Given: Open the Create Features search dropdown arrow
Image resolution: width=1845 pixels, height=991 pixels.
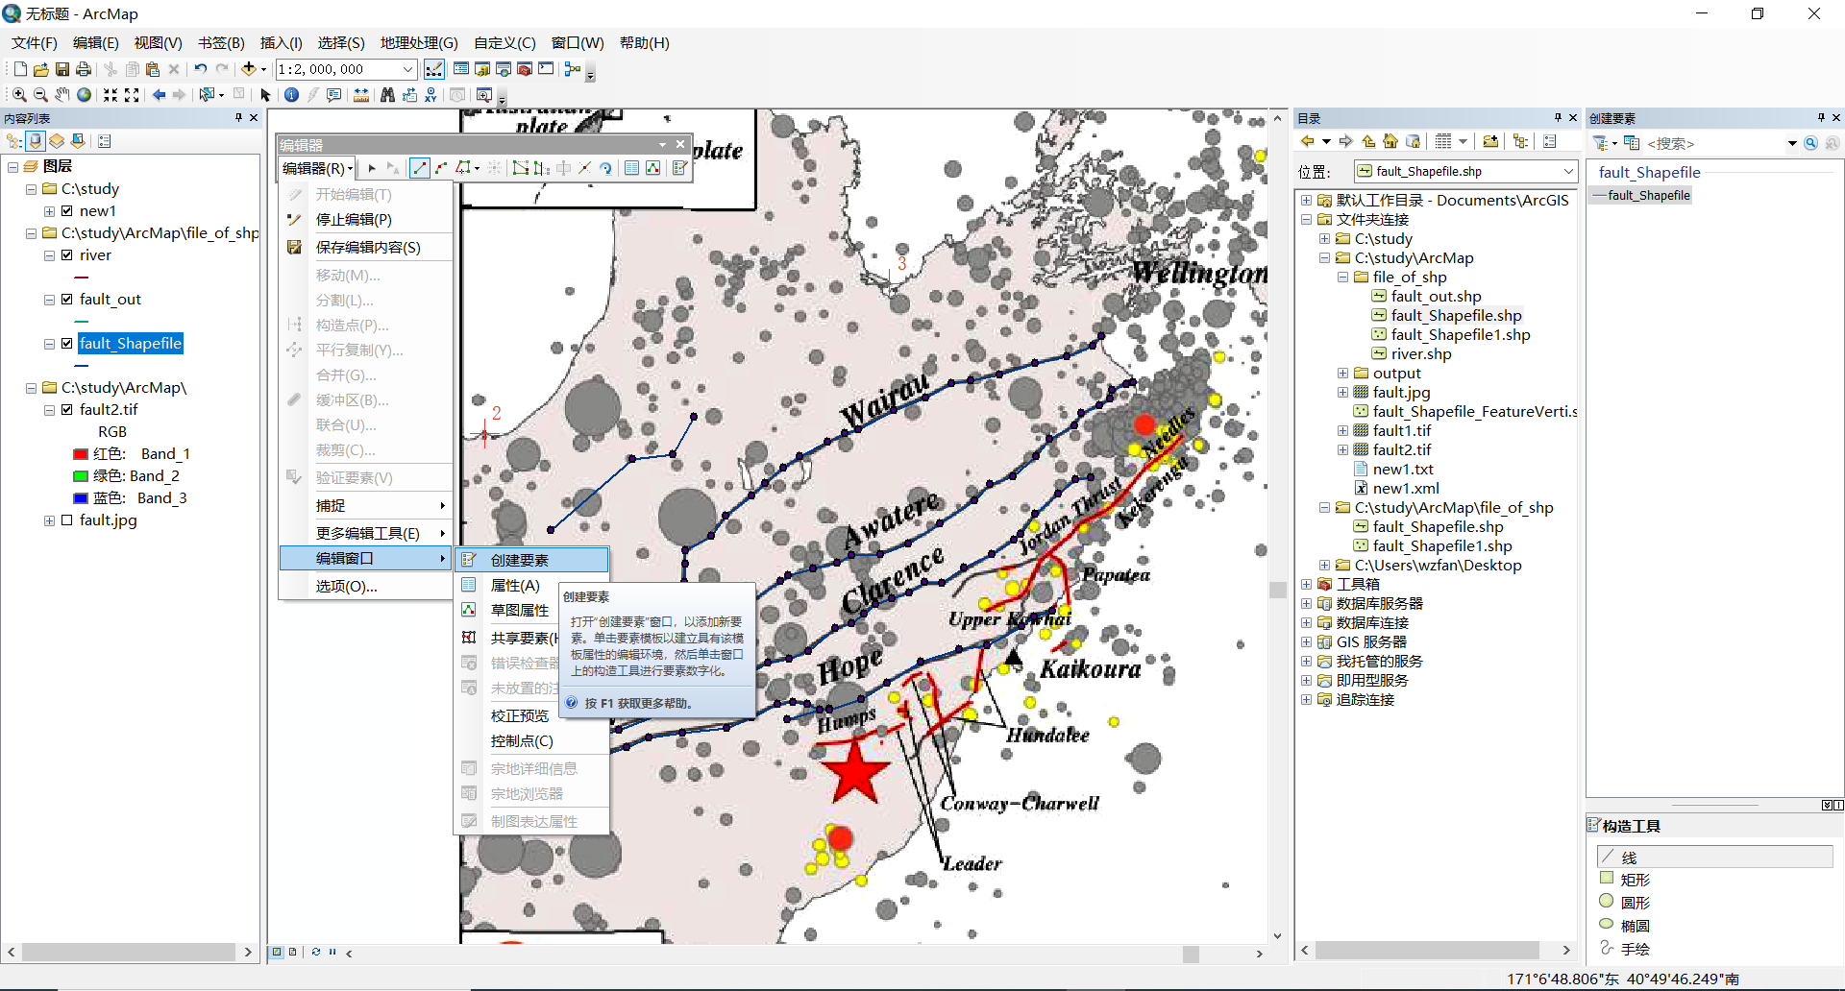Looking at the screenshot, I should pos(1792,143).
